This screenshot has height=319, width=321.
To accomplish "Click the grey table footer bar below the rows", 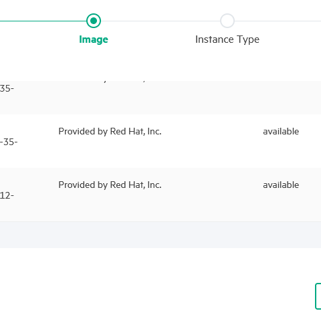I will click(160, 235).
